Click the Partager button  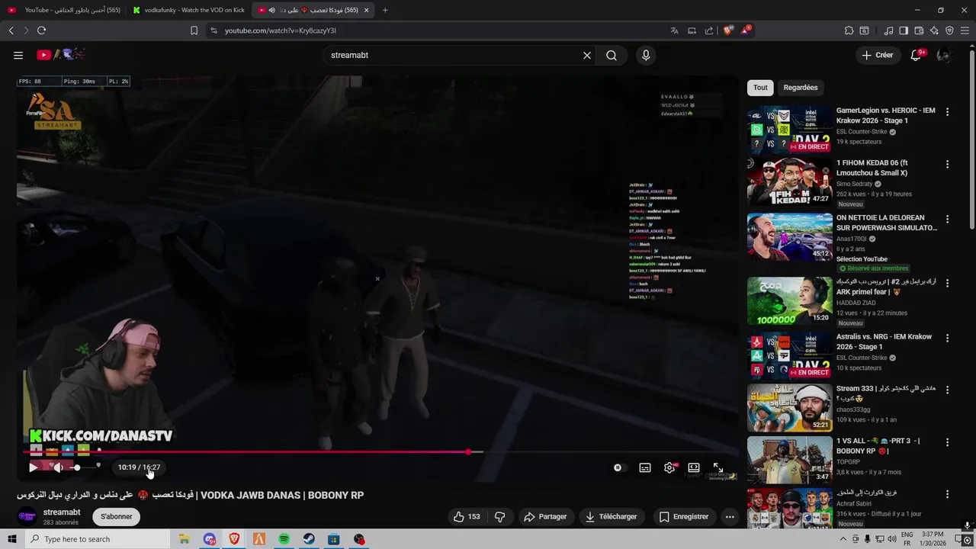coord(545,516)
